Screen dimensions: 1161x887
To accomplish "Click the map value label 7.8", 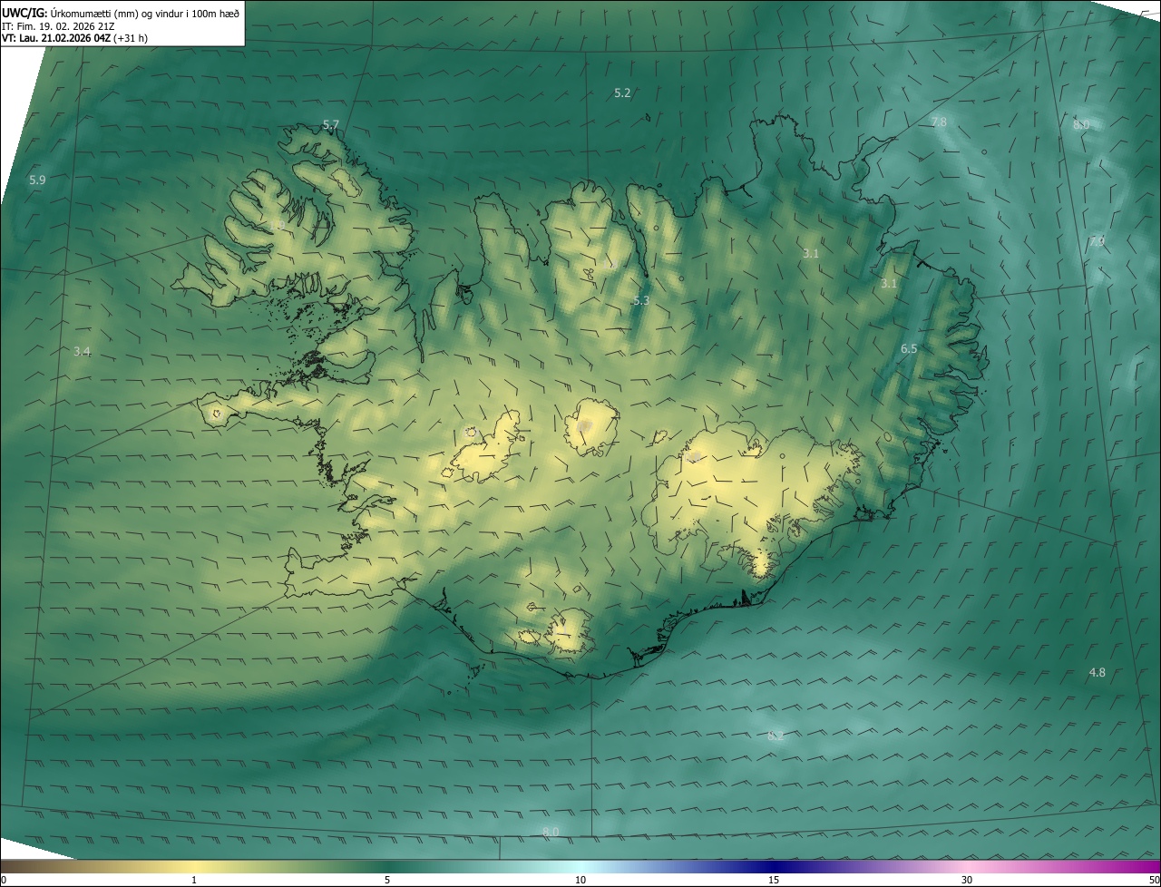I will click(939, 122).
